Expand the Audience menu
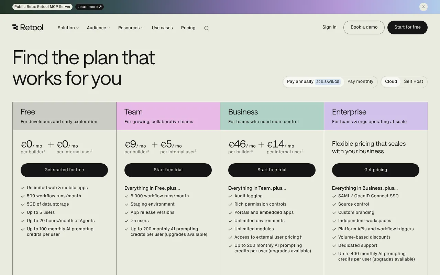The height and width of the screenshot is (275, 440). [98, 28]
